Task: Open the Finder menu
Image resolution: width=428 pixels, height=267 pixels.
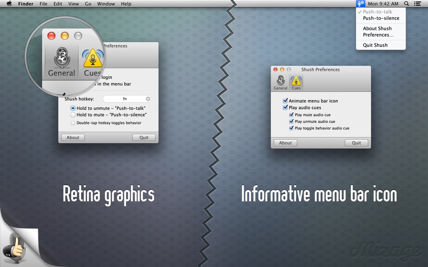Action: (26, 4)
